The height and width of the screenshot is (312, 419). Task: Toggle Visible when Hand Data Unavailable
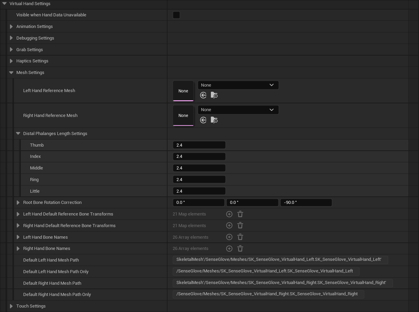tap(176, 15)
